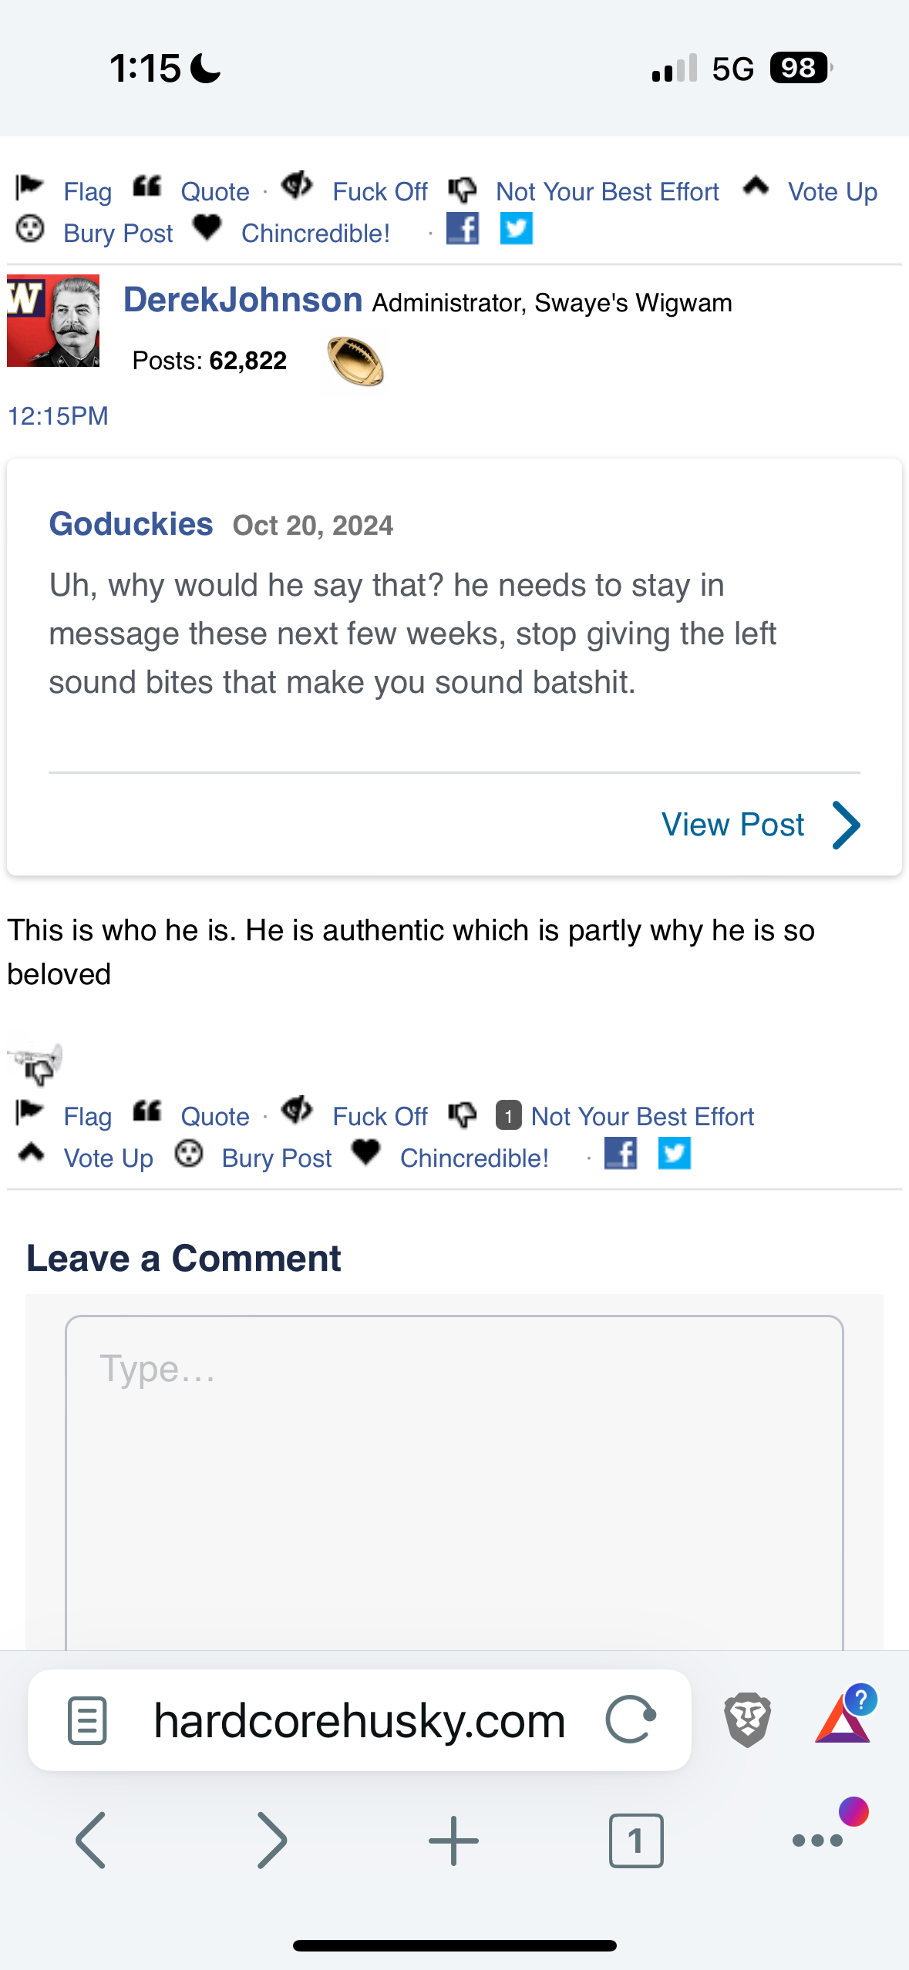Open Goduckies username in quote
909x1970 pixels.
click(x=131, y=524)
